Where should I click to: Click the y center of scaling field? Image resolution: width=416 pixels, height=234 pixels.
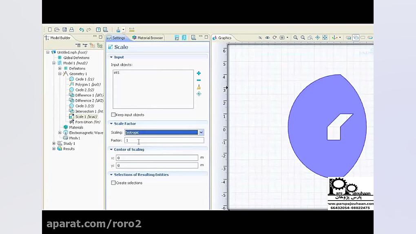point(157,165)
